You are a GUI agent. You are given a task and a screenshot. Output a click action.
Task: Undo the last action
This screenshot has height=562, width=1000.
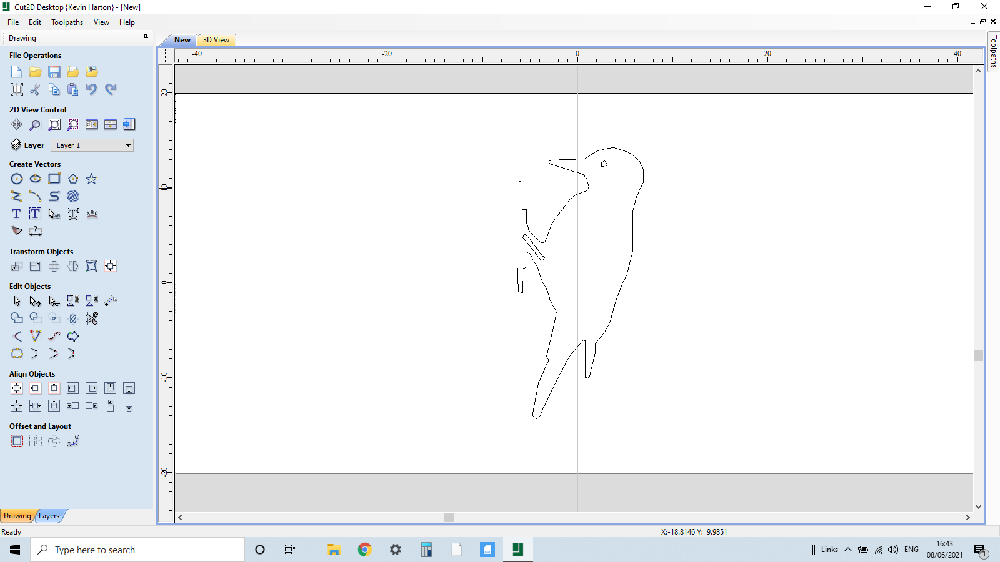(x=91, y=89)
